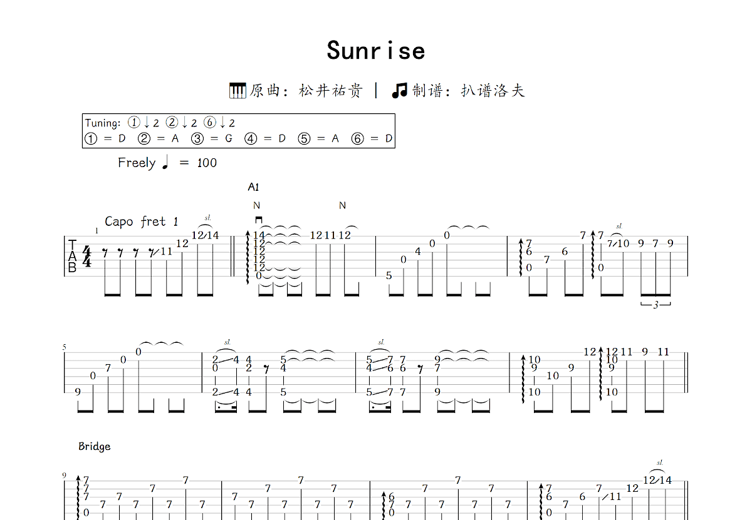This screenshot has width=752, height=520.
Task: Click the triplet bracket marked 3
Action: click(655, 304)
